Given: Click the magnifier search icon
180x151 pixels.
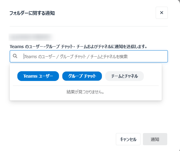Looking at the screenshot, I should pyautogui.click(x=15, y=56).
